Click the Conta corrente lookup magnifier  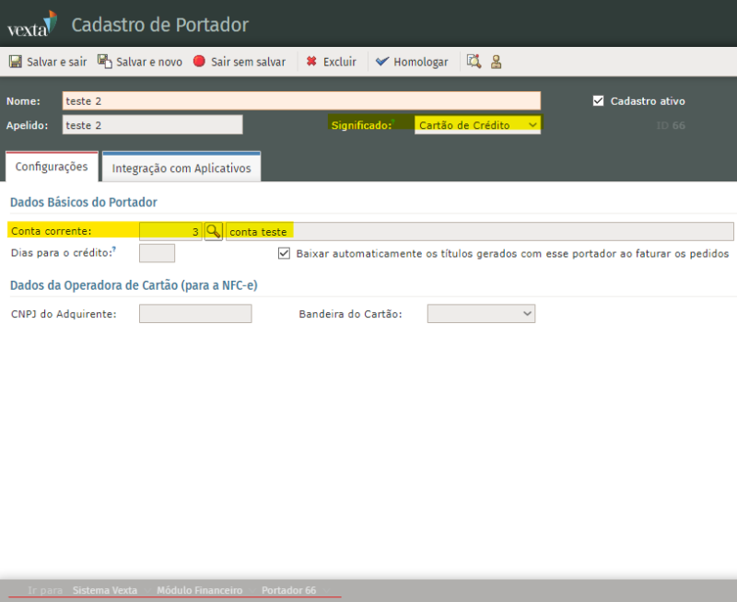[x=213, y=231]
